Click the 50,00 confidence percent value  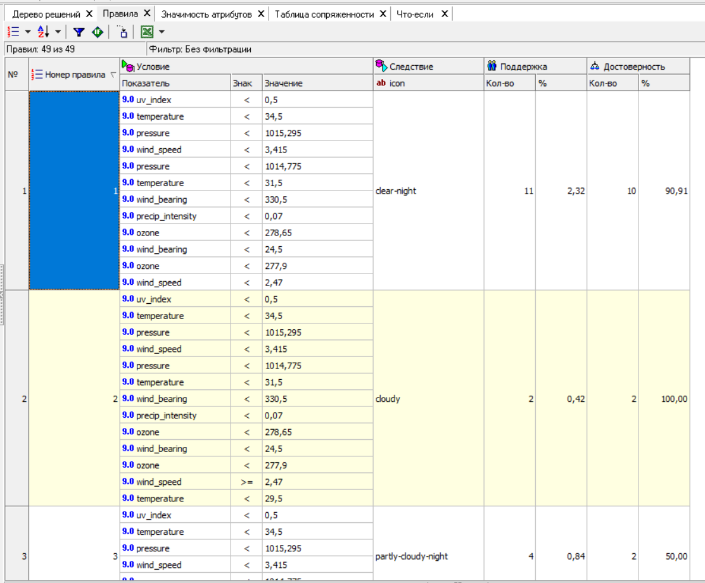676,556
